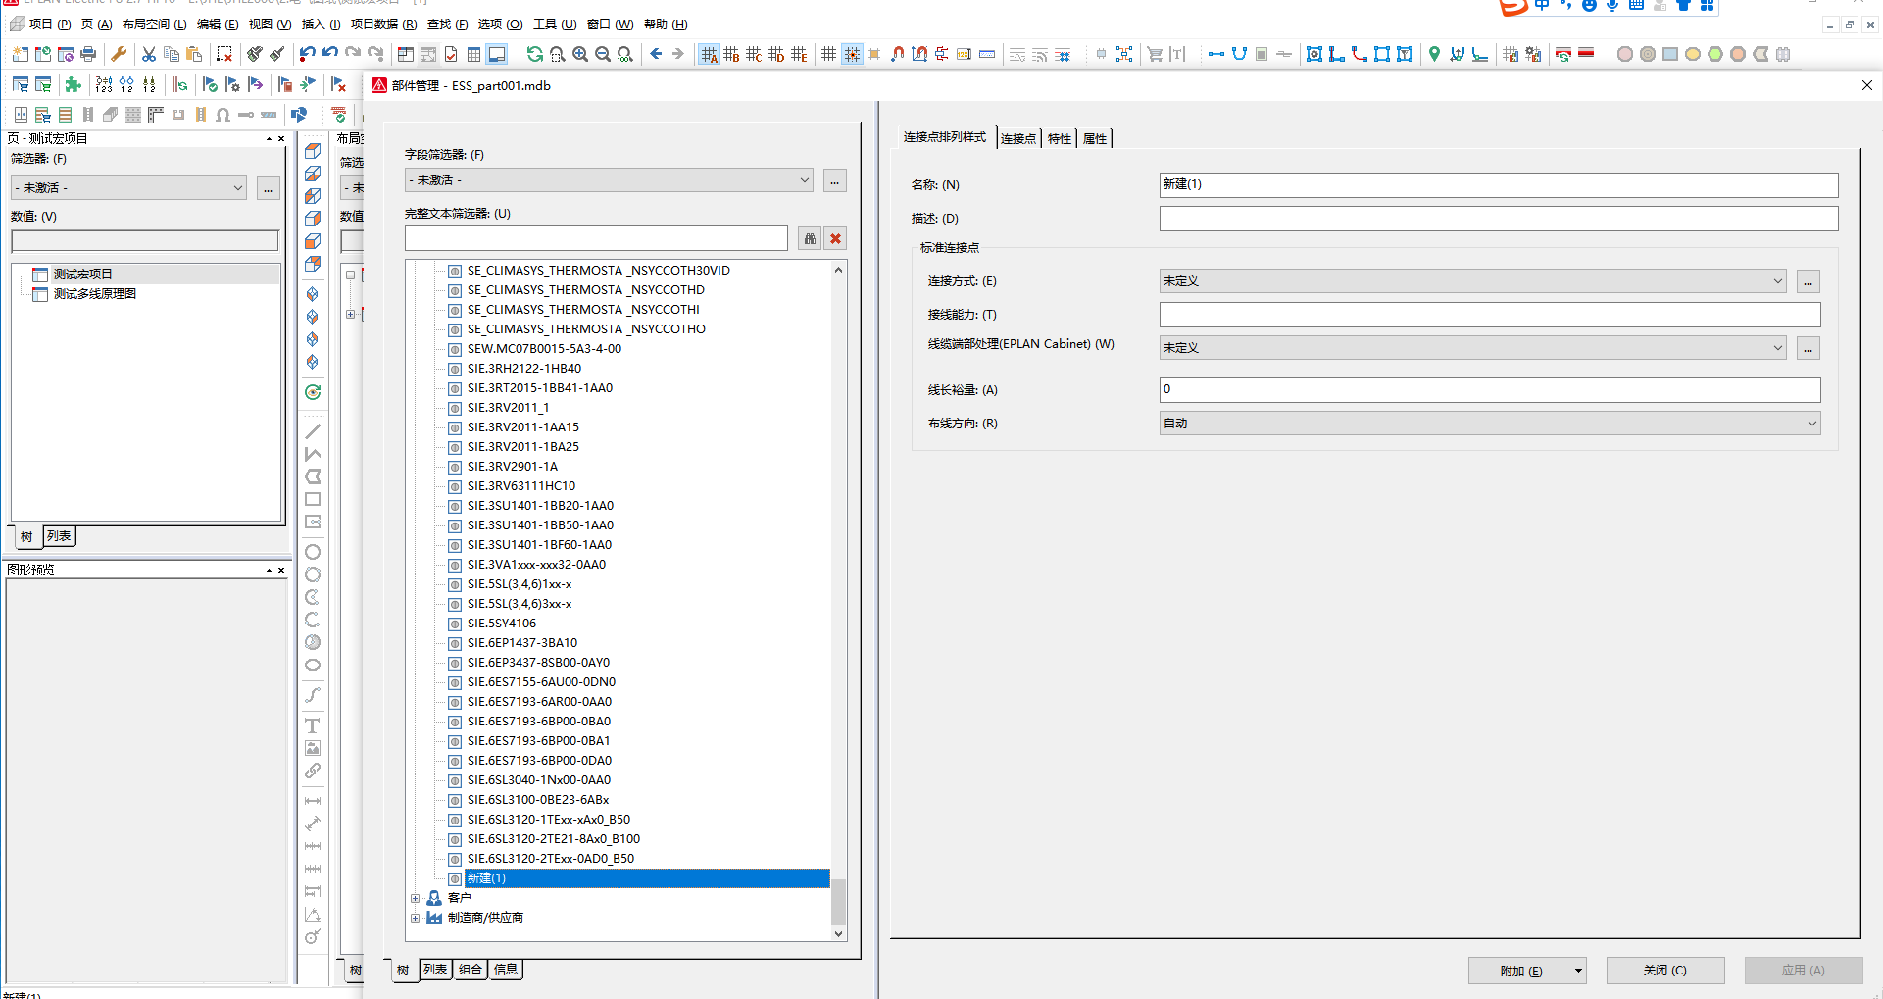Viewport: 1883px width, 999px height.
Task: Open the 字段筛选器 dropdown in parts management
Action: (x=609, y=180)
